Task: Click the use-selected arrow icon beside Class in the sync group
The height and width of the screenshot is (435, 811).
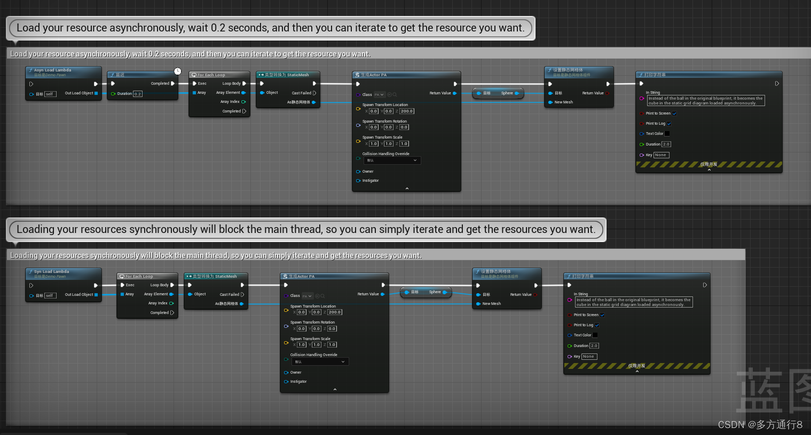Action: pos(317,296)
